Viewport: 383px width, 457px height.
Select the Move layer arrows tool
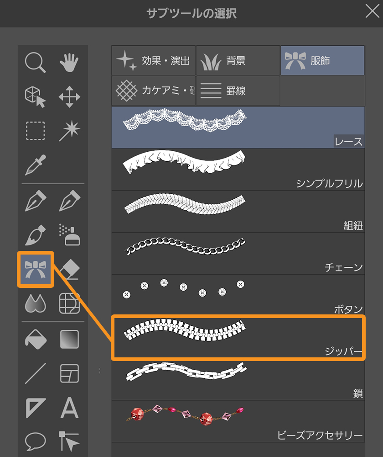(69, 97)
